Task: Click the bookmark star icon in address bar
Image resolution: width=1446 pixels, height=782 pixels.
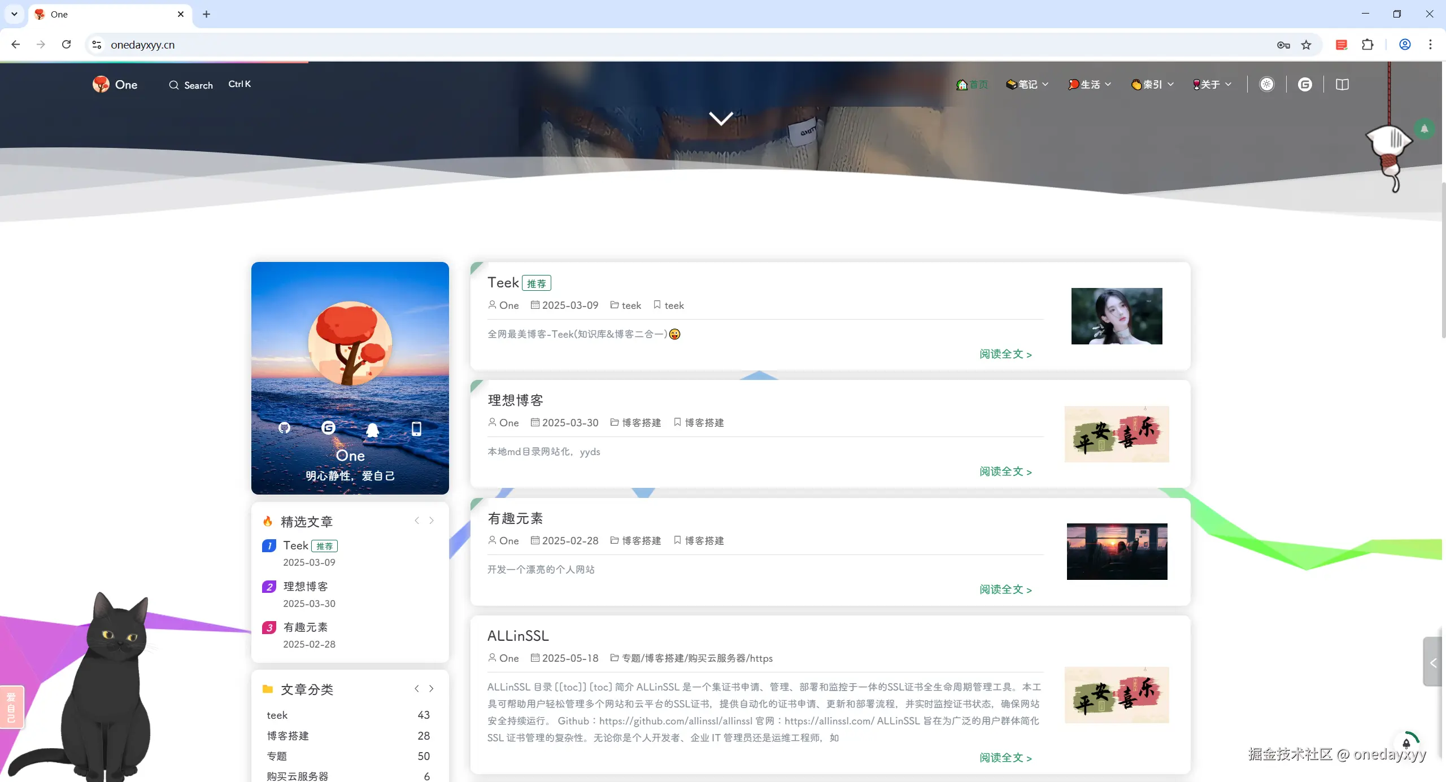Action: pyautogui.click(x=1306, y=45)
